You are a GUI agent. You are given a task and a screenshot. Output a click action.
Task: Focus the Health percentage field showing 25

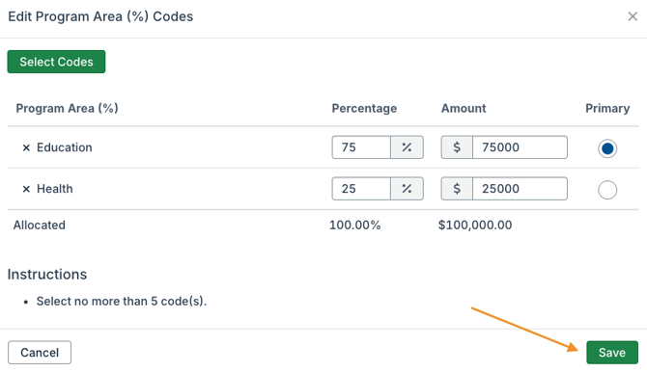pyautogui.click(x=361, y=189)
